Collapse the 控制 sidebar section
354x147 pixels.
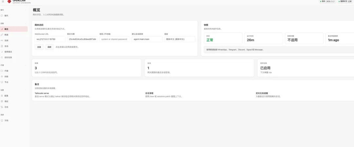2,23
